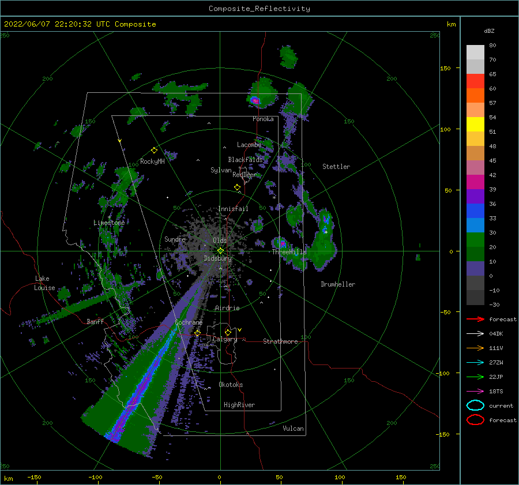The width and height of the screenshot is (519, 485).
Task: Click the Sylvan label
Action: [x=221, y=170]
